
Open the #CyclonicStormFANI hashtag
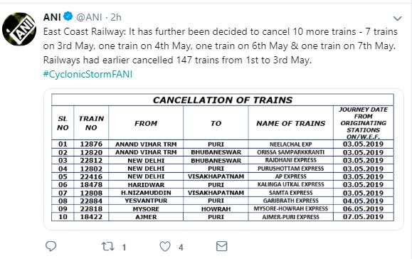[88, 74]
